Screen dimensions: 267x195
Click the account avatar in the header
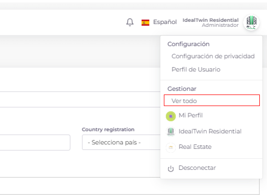click(251, 22)
